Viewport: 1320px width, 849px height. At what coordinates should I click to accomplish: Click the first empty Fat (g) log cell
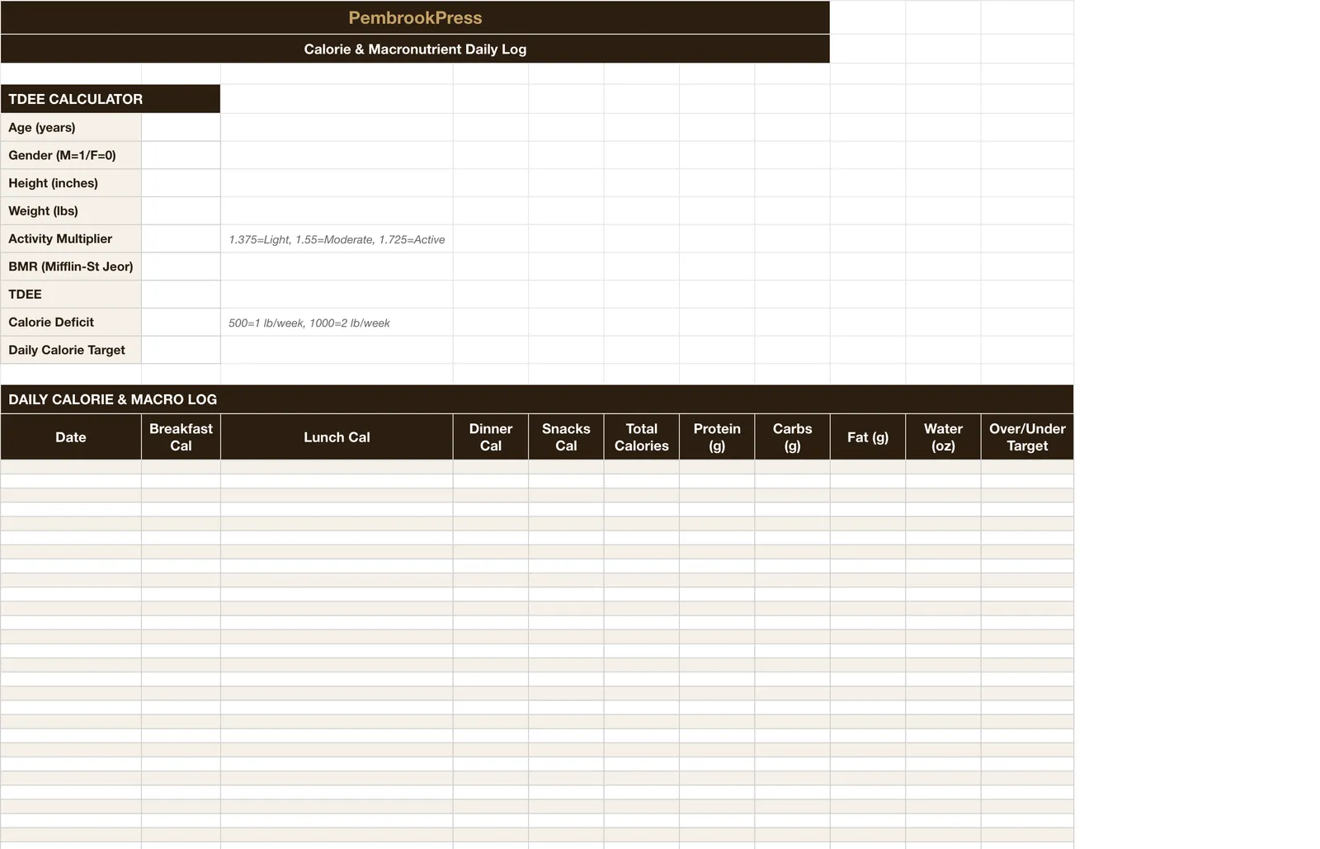(x=868, y=467)
